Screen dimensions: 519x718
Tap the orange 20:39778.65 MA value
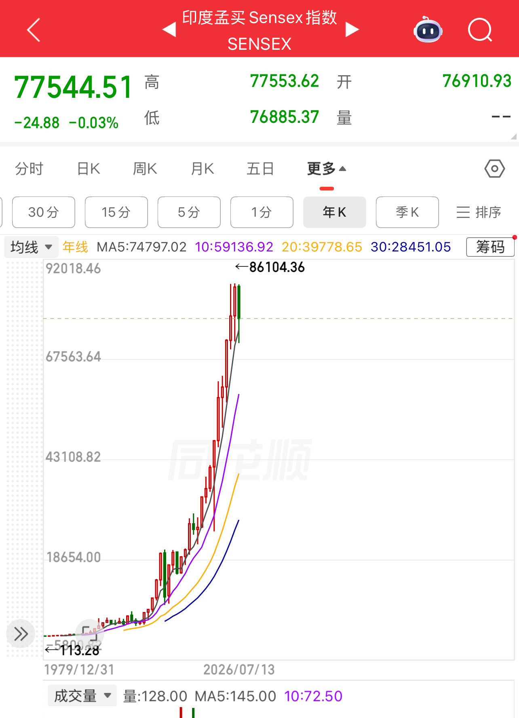click(x=322, y=247)
